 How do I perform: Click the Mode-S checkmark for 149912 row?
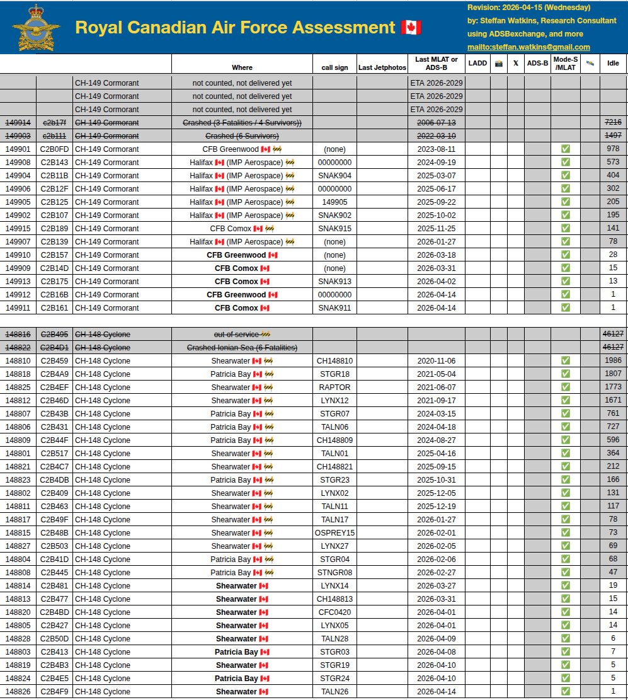566,295
